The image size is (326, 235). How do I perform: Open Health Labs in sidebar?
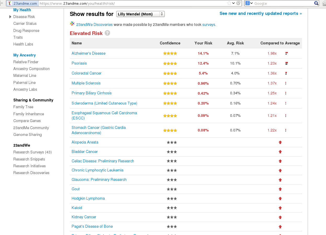pyautogui.click(x=23, y=44)
